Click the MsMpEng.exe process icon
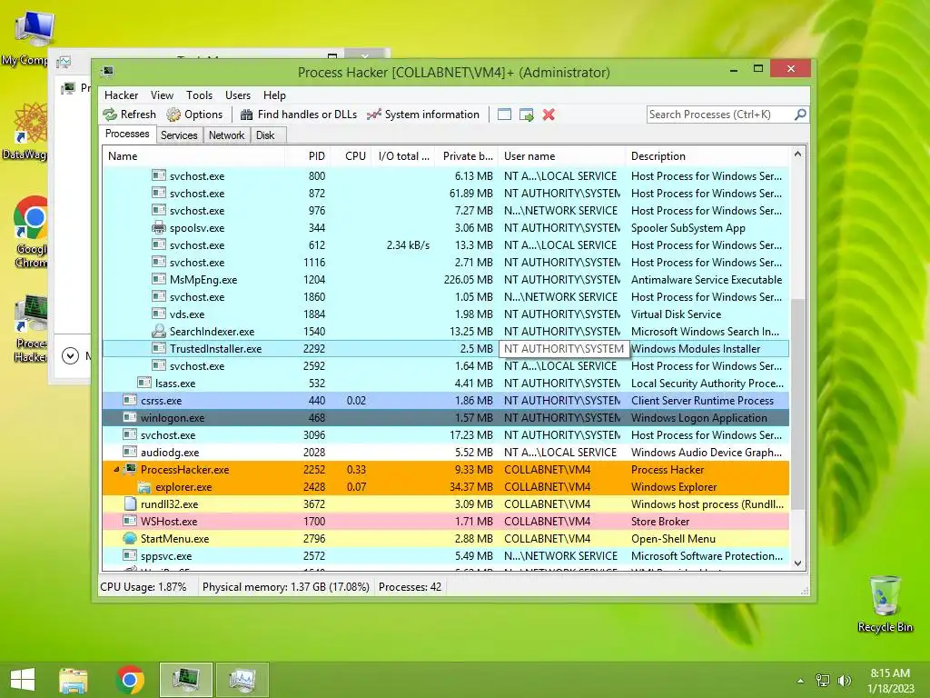This screenshot has height=698, width=930. click(x=158, y=279)
